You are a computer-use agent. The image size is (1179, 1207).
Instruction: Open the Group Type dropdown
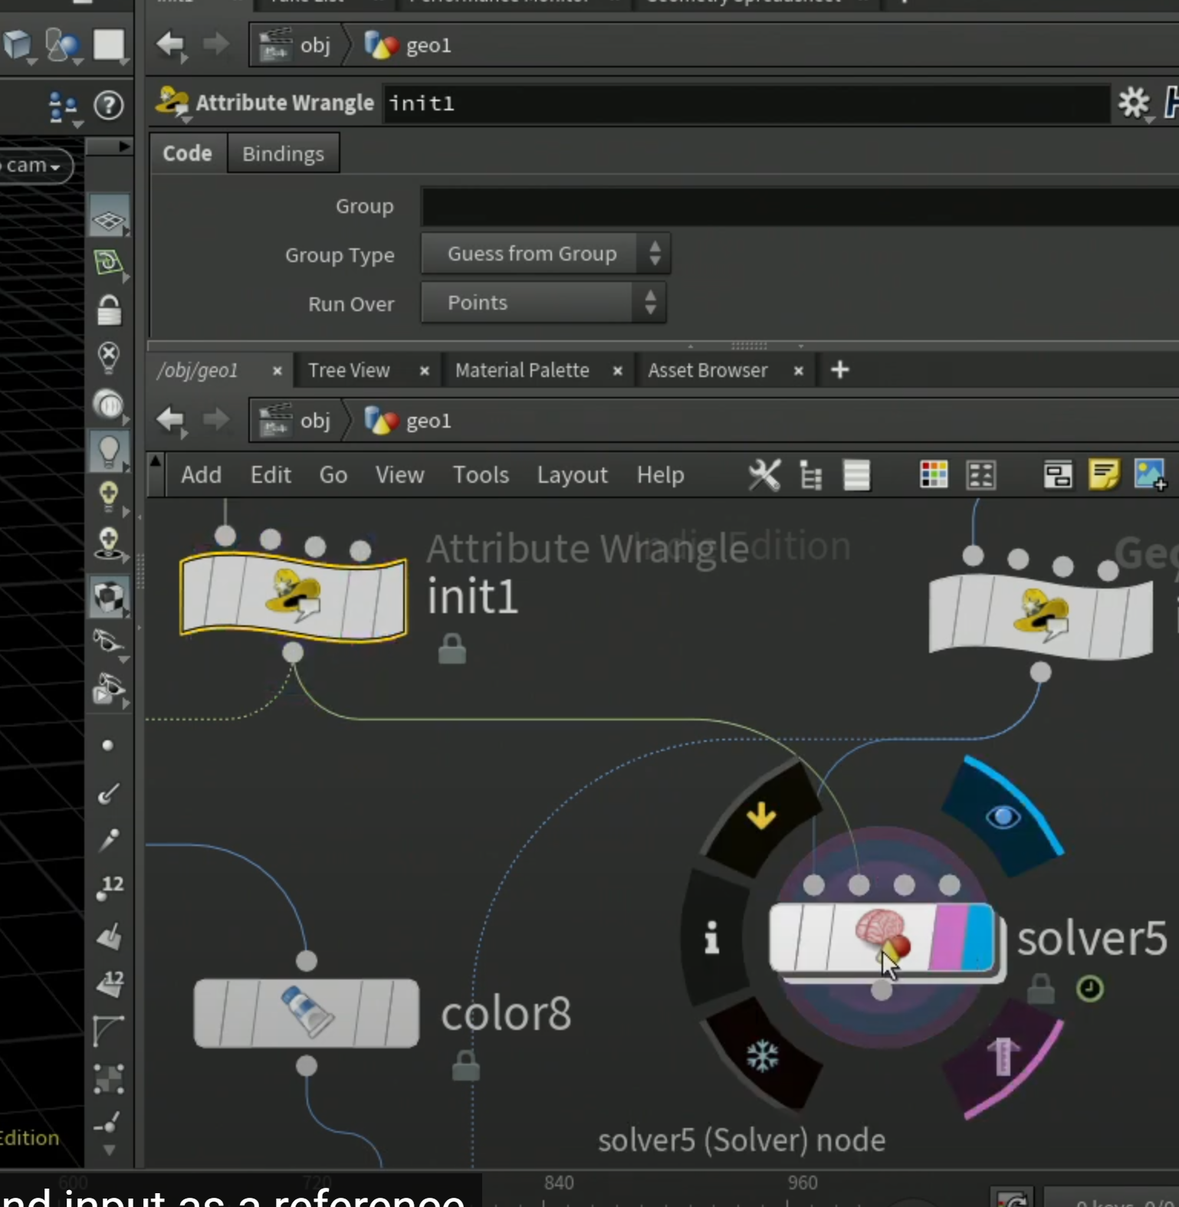546,254
